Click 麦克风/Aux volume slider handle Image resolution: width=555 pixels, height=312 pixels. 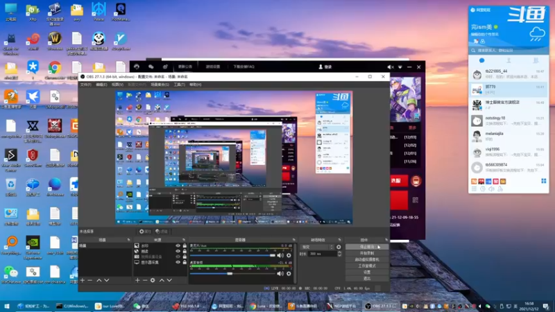coord(272,255)
